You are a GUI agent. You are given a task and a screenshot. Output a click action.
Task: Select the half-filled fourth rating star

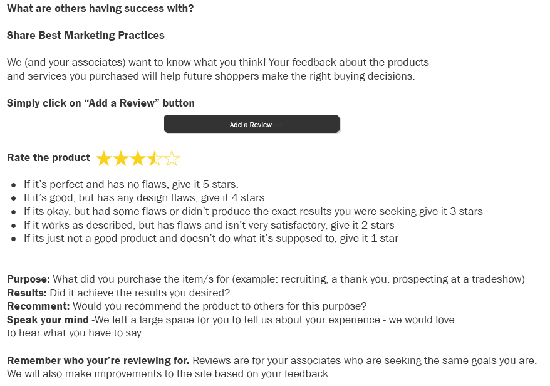pyautogui.click(x=155, y=158)
